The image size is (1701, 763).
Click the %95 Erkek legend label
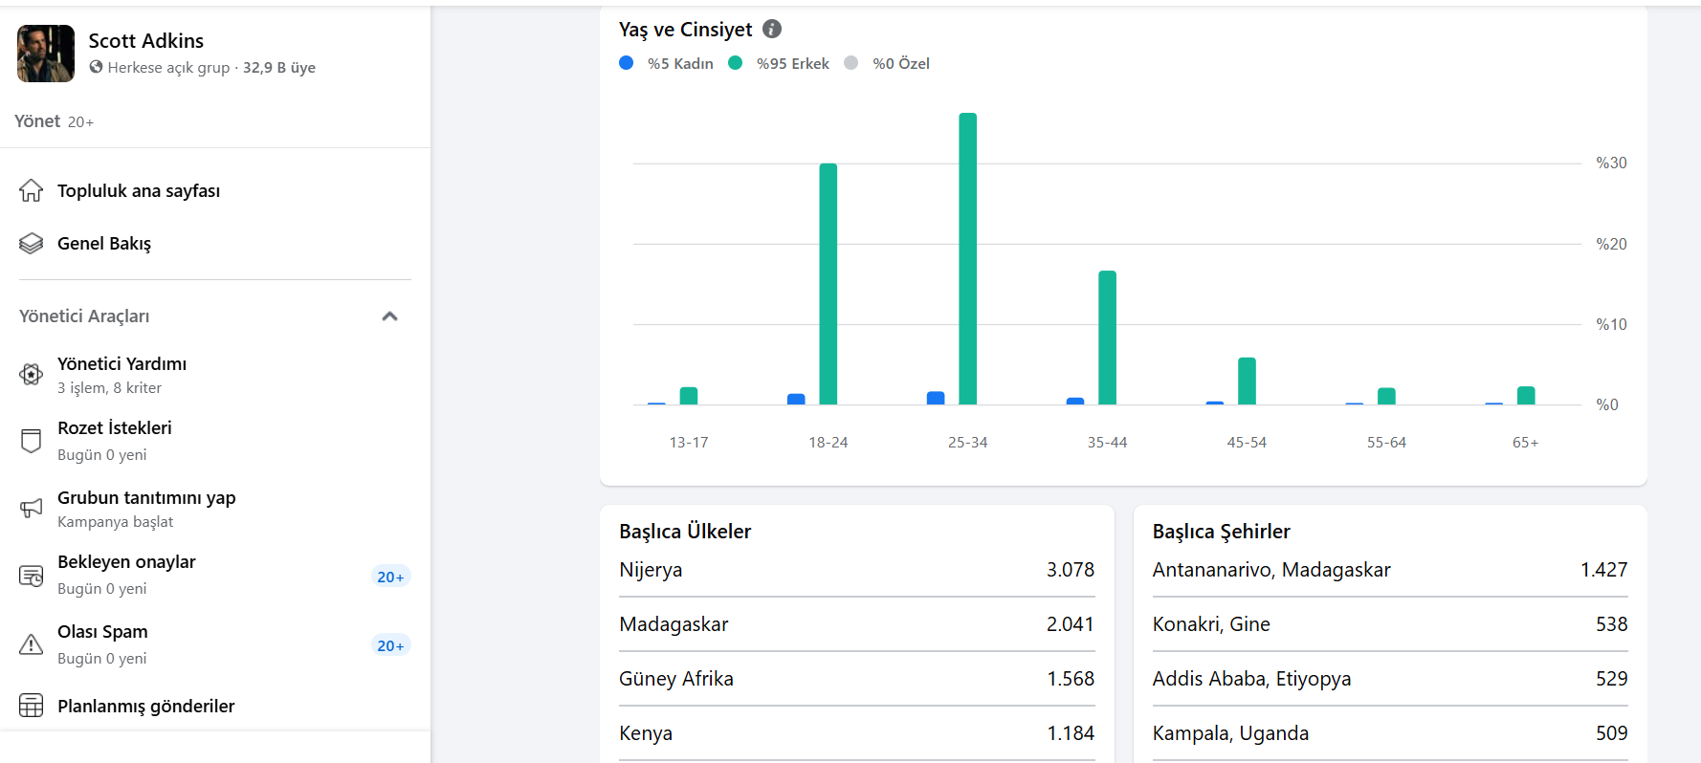793,63
